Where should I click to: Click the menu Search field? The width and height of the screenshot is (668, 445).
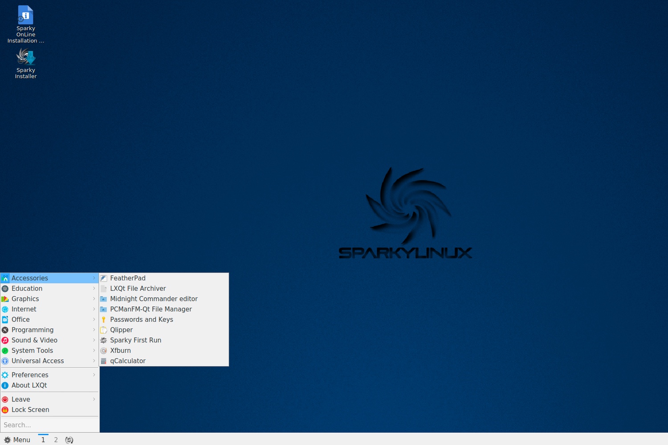click(x=49, y=425)
